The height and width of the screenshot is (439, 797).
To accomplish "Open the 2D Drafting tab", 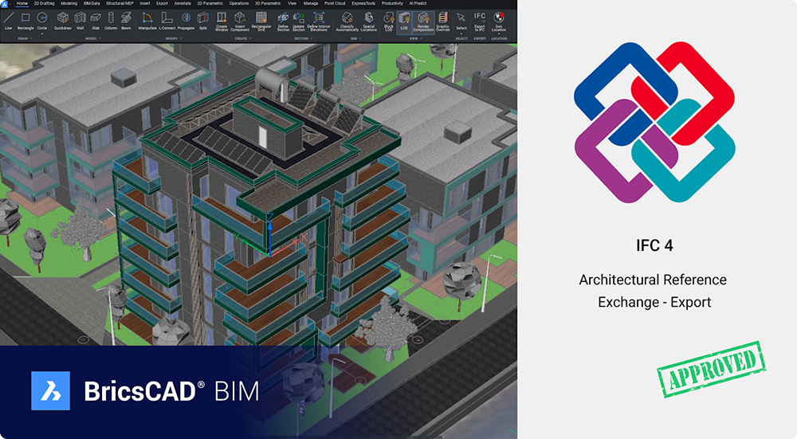I will click(x=44, y=3).
